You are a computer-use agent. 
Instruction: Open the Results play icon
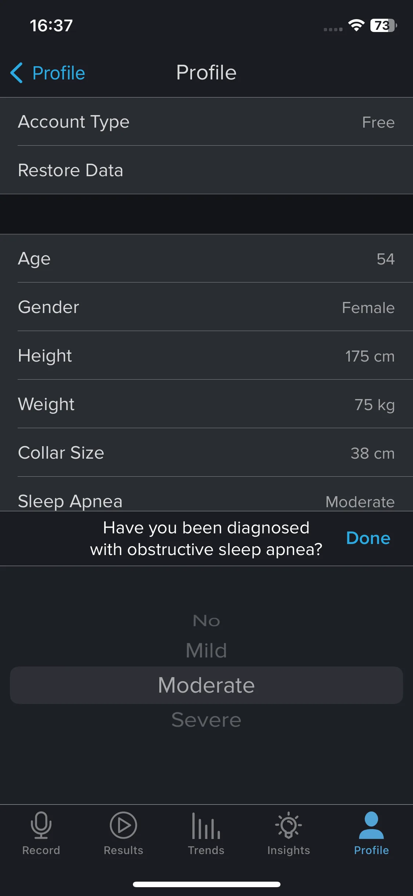pyautogui.click(x=123, y=825)
